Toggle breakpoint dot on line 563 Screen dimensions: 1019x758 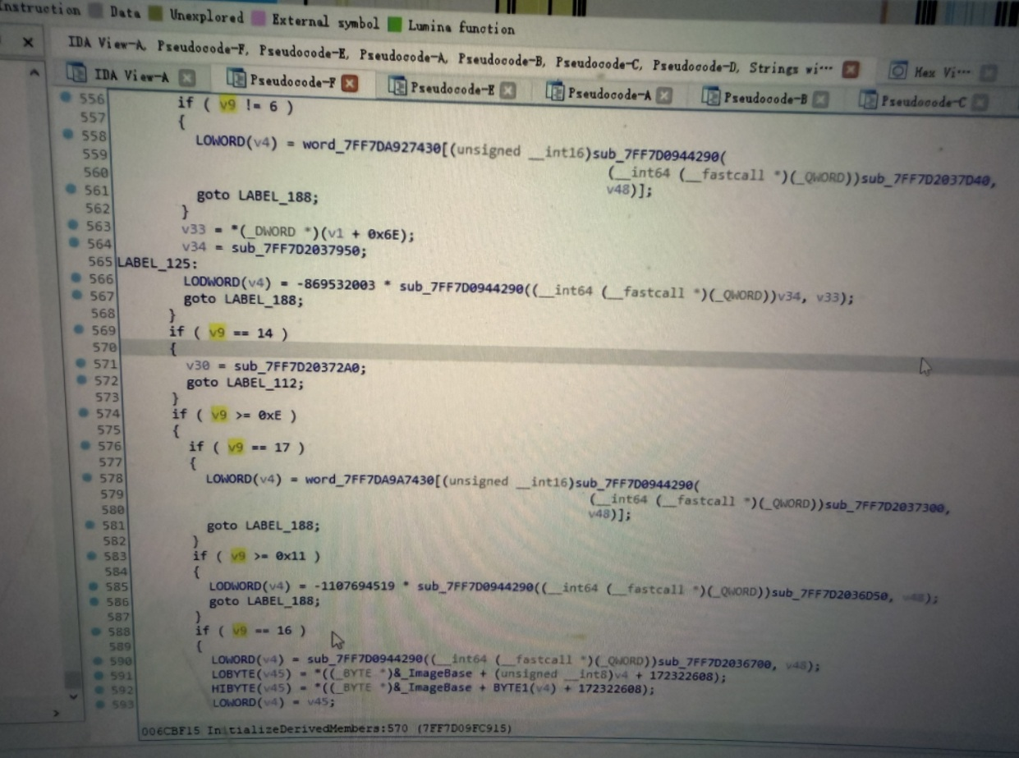(x=74, y=224)
